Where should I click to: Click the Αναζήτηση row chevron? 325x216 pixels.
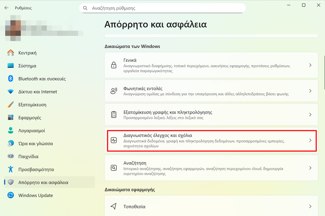tap(310, 168)
